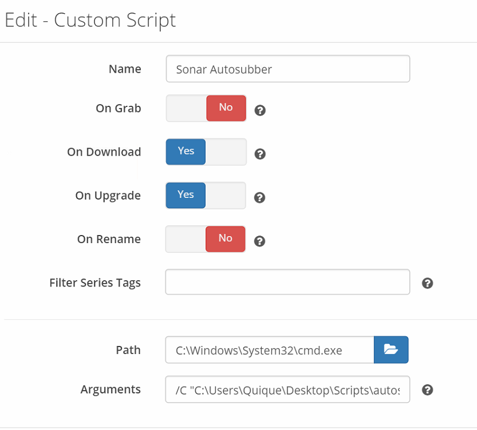This screenshot has height=430, width=477.
Task: Select the Arguments text field
Action: pos(287,389)
